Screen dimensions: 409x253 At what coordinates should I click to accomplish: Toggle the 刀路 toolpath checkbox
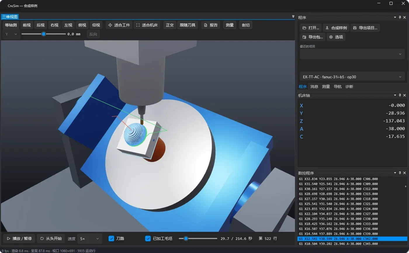click(111, 238)
